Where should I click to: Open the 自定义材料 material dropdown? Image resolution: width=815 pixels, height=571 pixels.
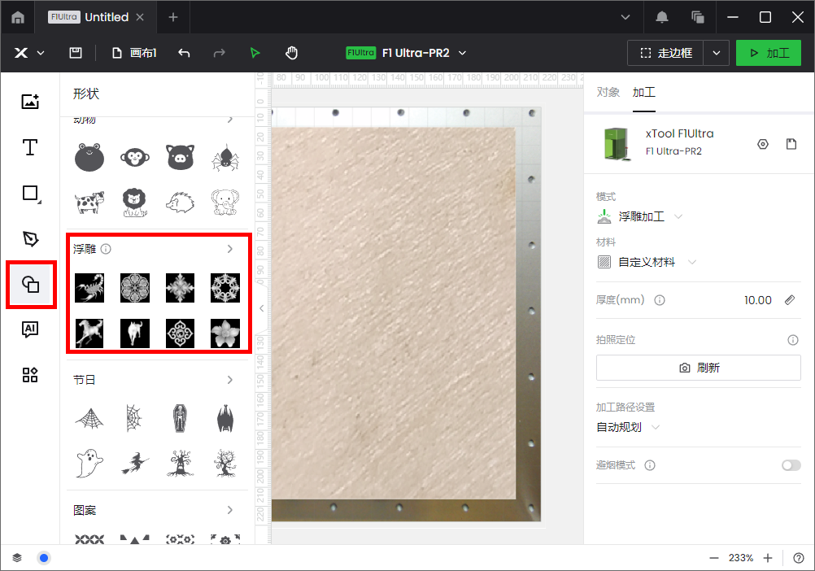(x=647, y=262)
